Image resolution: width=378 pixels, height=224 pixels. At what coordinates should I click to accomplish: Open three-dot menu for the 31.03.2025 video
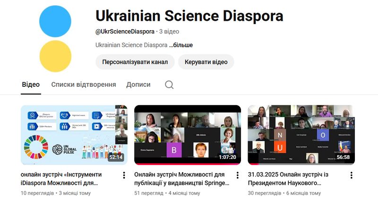coord(351,175)
